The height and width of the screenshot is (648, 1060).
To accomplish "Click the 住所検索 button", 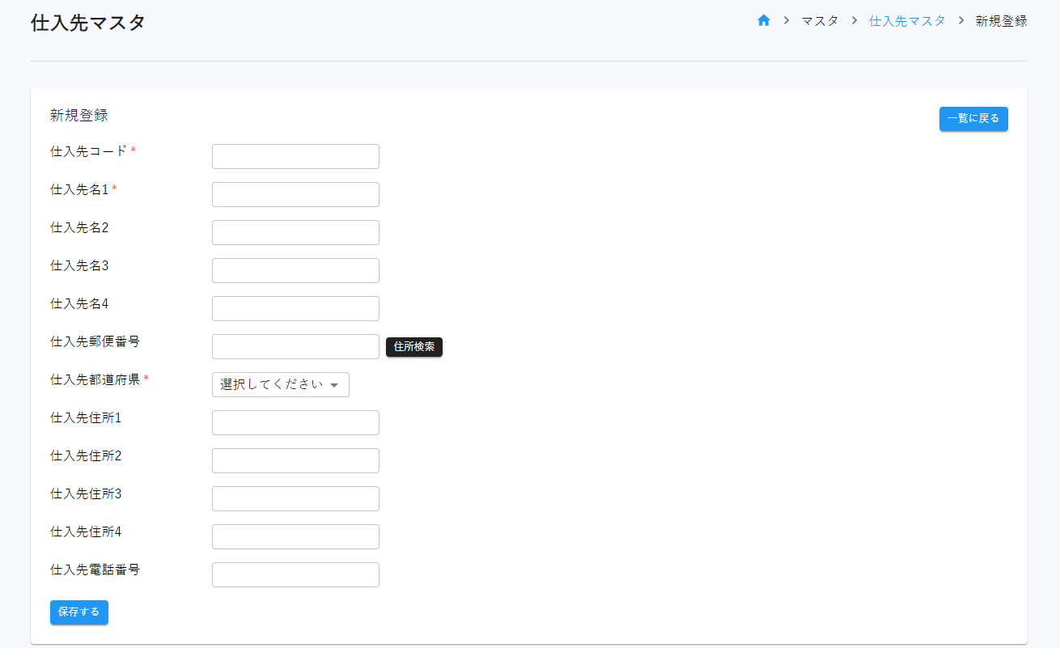I will click(414, 347).
